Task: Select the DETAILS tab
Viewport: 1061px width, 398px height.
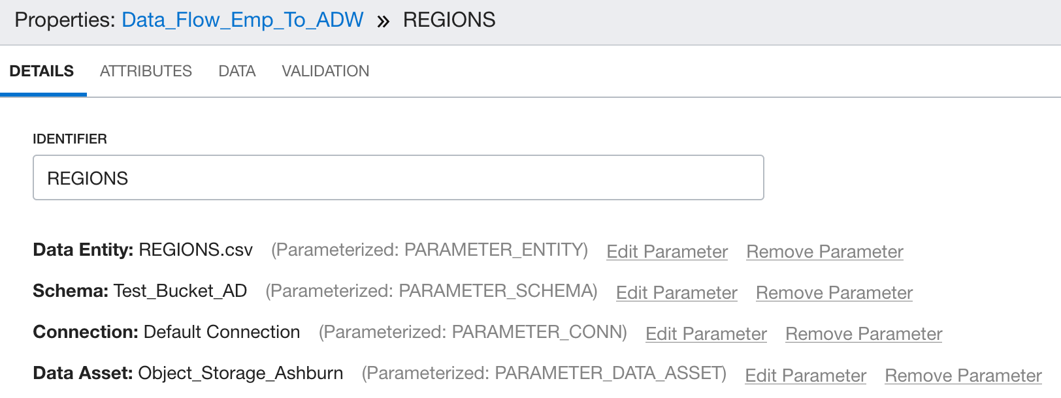Action: tap(42, 71)
